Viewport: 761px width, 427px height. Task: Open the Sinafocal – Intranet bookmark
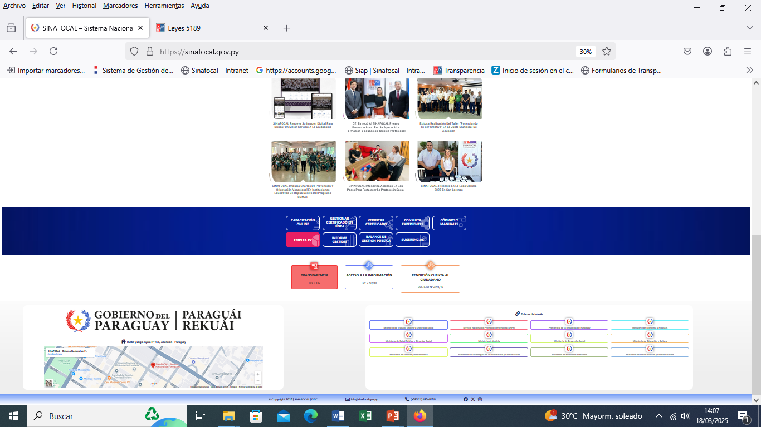click(x=214, y=70)
